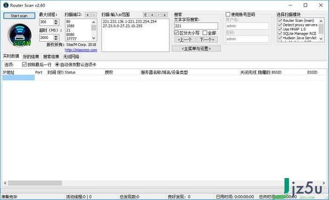
Task: Remove IP range with minus button
Action: point(158,15)
